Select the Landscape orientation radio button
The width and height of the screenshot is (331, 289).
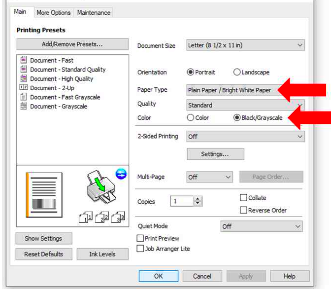pyautogui.click(x=237, y=72)
